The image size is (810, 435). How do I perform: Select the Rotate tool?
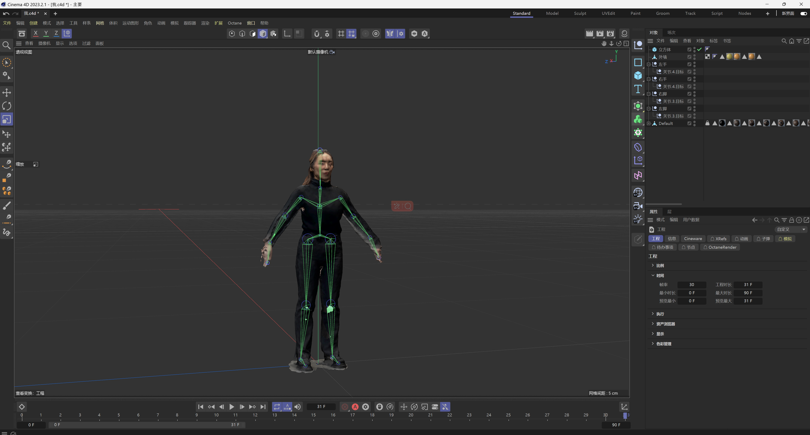click(x=6, y=106)
